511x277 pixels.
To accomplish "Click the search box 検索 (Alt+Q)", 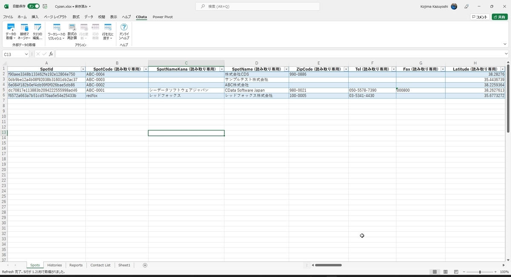I will coord(258,6).
